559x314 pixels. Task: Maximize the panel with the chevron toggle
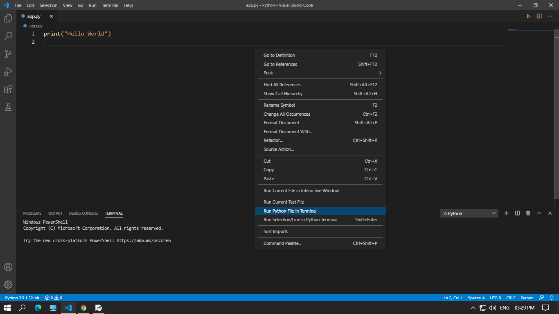(539, 213)
